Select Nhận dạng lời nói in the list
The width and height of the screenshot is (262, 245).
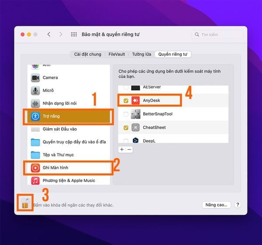(x=60, y=103)
